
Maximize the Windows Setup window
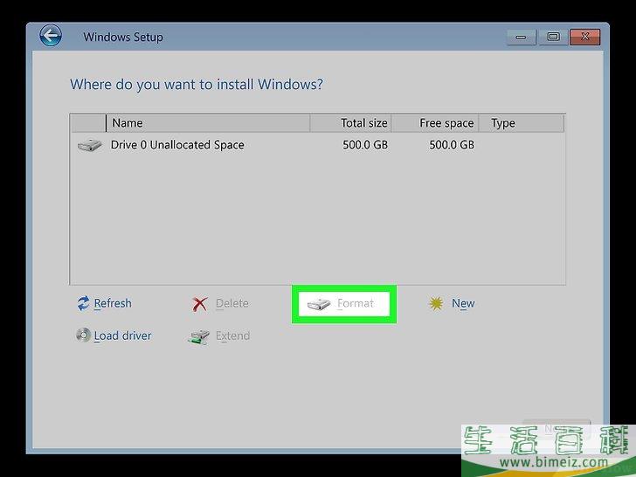pos(553,37)
